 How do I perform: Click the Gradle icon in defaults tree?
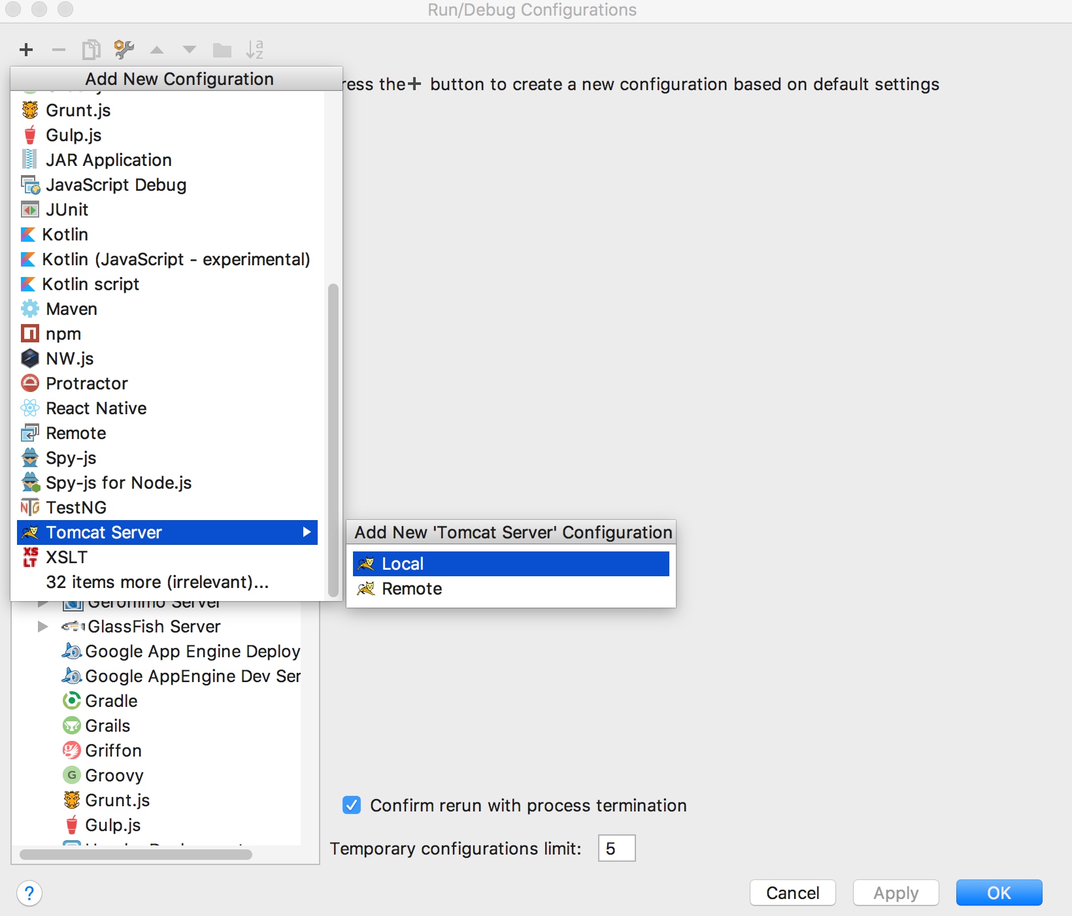72,701
